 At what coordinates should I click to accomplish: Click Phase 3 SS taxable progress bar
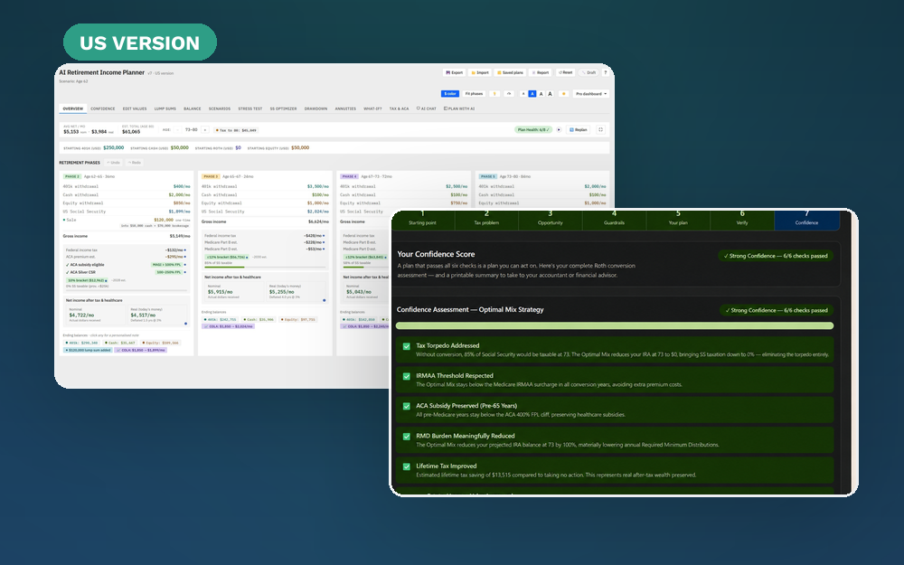pos(264,267)
